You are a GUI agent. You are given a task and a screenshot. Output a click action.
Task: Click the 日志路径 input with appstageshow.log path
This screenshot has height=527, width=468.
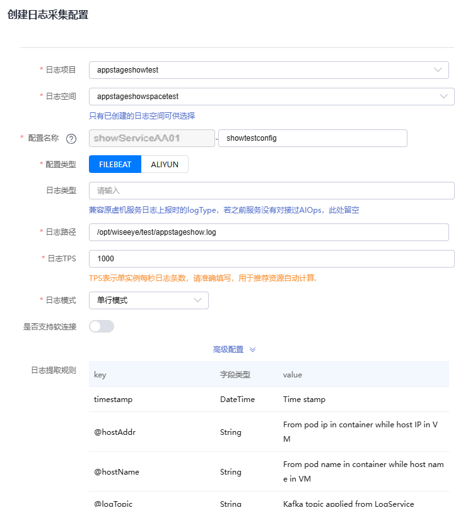269,232
